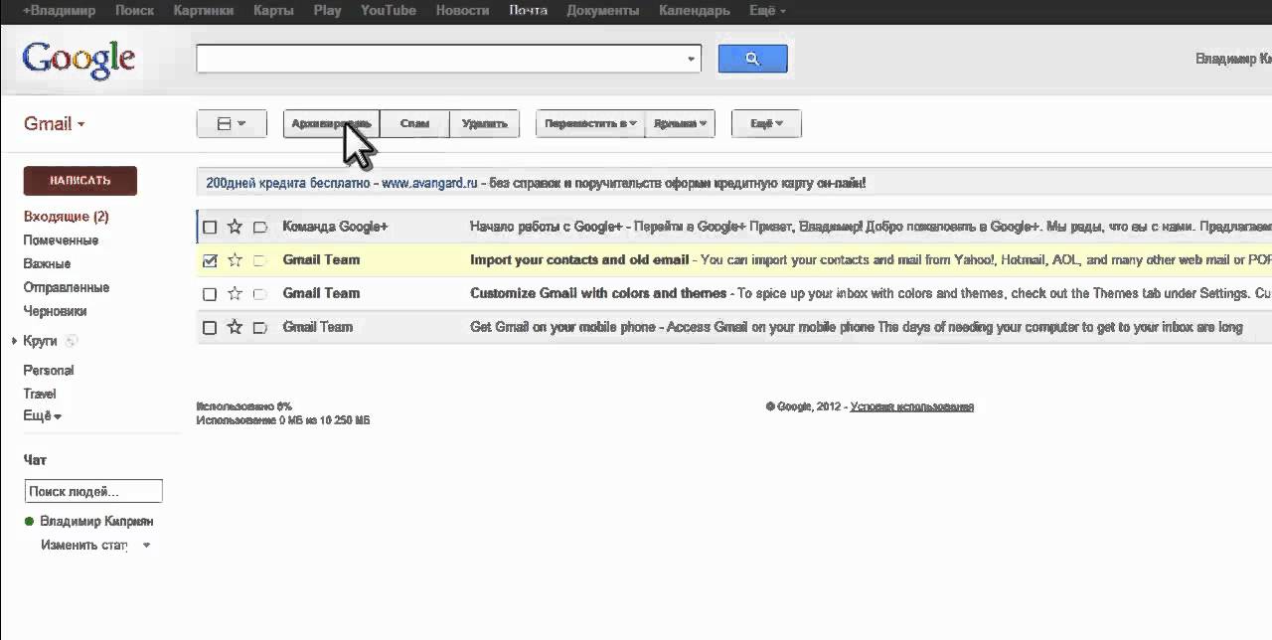
Task: Click Владимир Киприян in the chat list
Action: (96, 522)
